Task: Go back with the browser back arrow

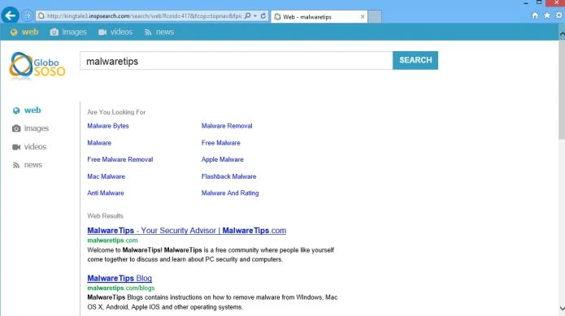Action: click(x=10, y=15)
